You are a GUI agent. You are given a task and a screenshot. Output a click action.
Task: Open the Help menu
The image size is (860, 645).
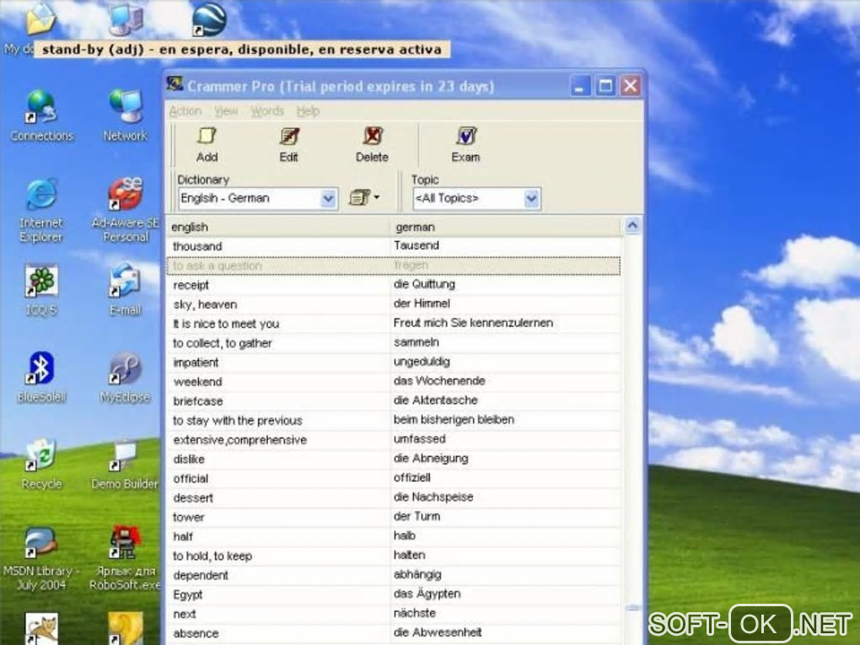pyautogui.click(x=309, y=111)
